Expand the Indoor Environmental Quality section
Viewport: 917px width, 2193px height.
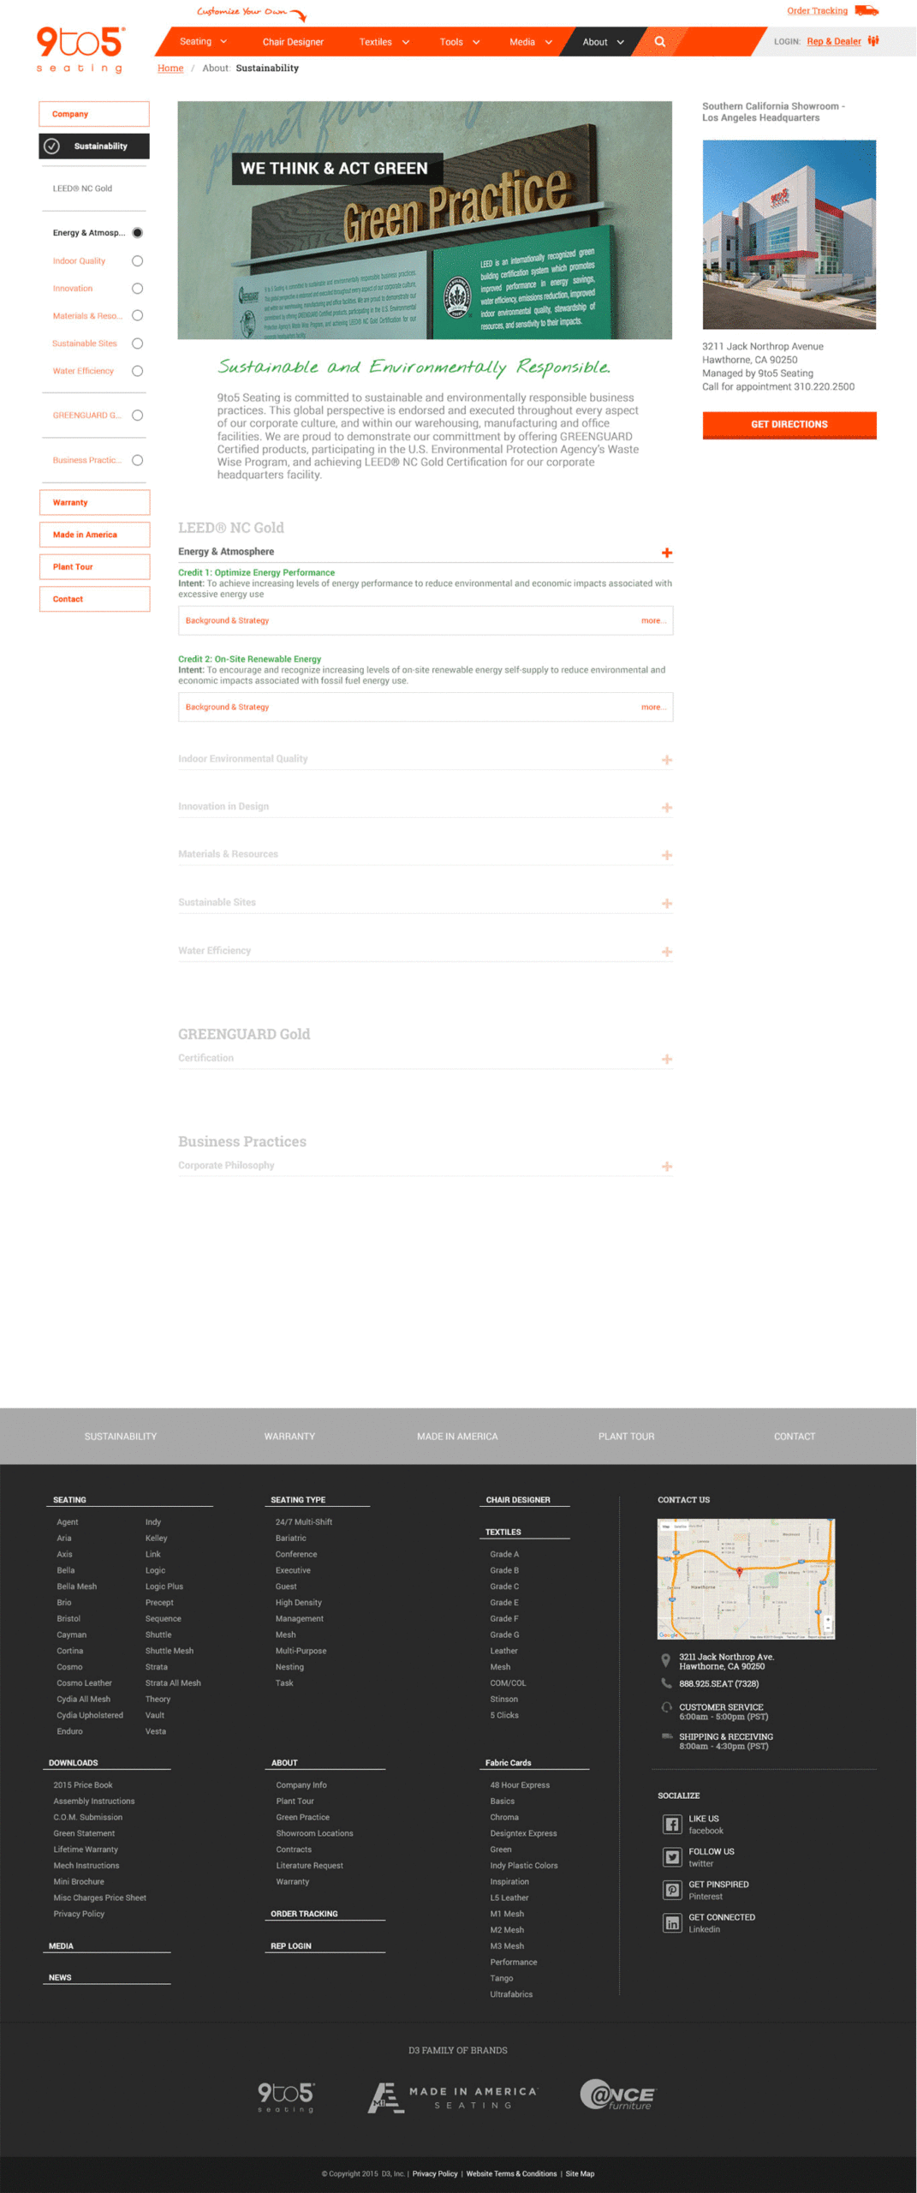tap(666, 760)
